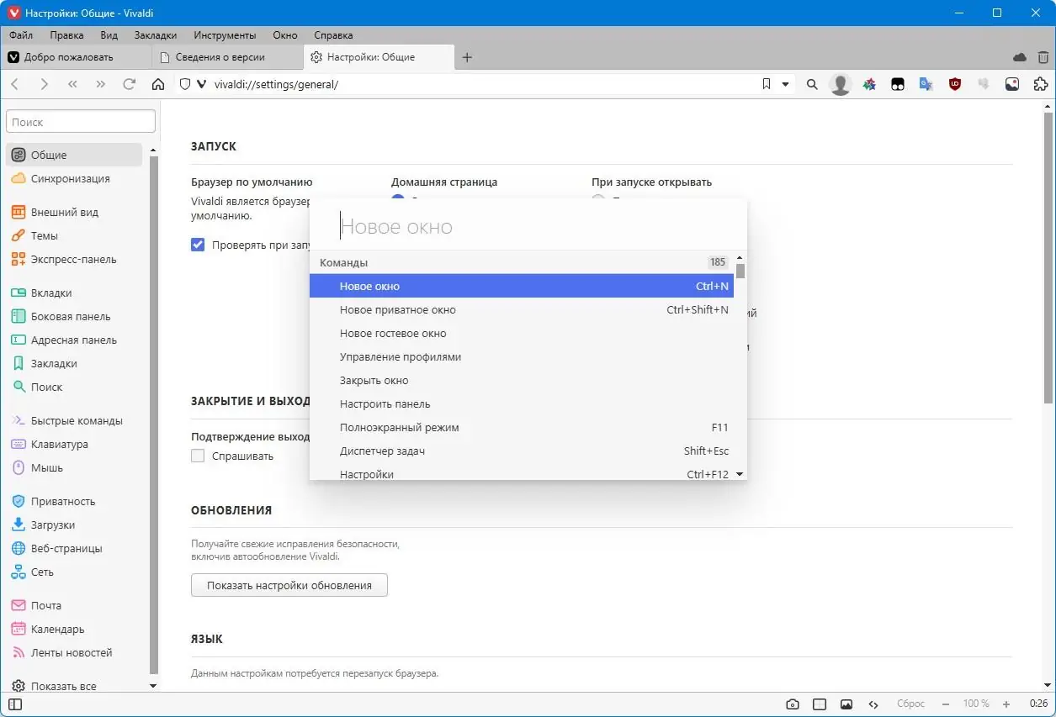This screenshot has height=717, width=1056.
Task: Enable Спрашивать exit confirmation checkbox
Action: (x=198, y=456)
